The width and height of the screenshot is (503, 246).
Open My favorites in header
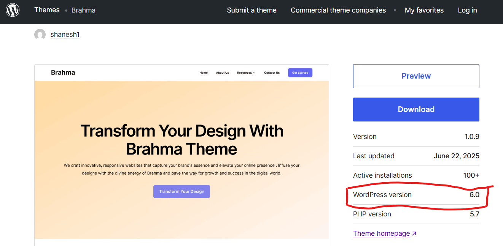pos(424,10)
